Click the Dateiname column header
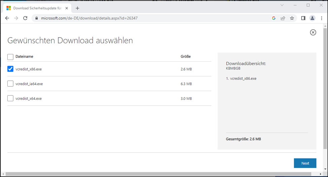 click(24, 57)
